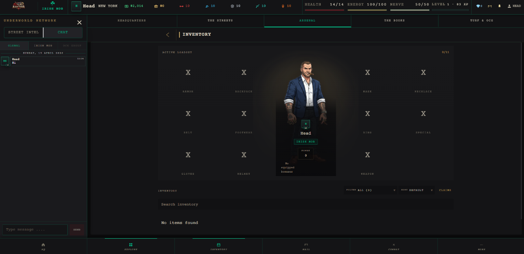
Task: Switch to Street Intel view
Action: pyautogui.click(x=24, y=32)
